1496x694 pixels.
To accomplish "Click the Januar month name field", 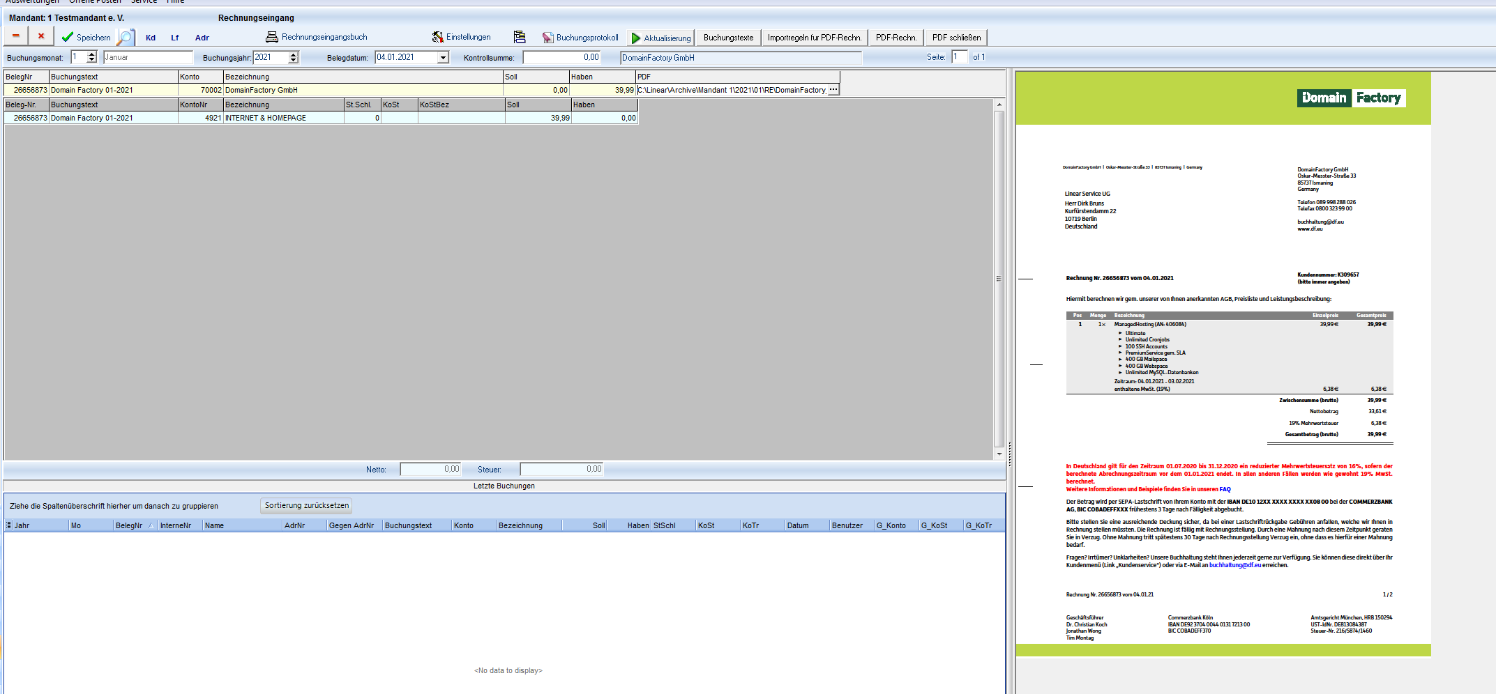I will [x=148, y=57].
